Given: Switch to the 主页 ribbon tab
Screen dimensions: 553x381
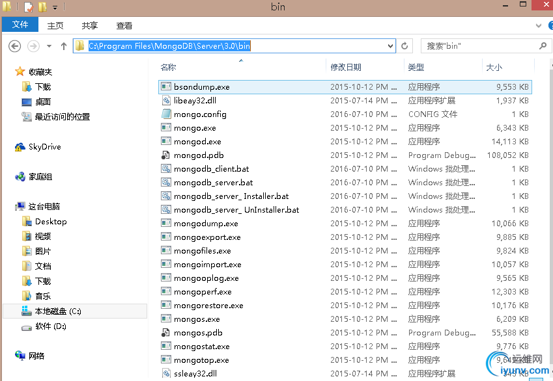Looking at the screenshot, I should click(x=55, y=26).
